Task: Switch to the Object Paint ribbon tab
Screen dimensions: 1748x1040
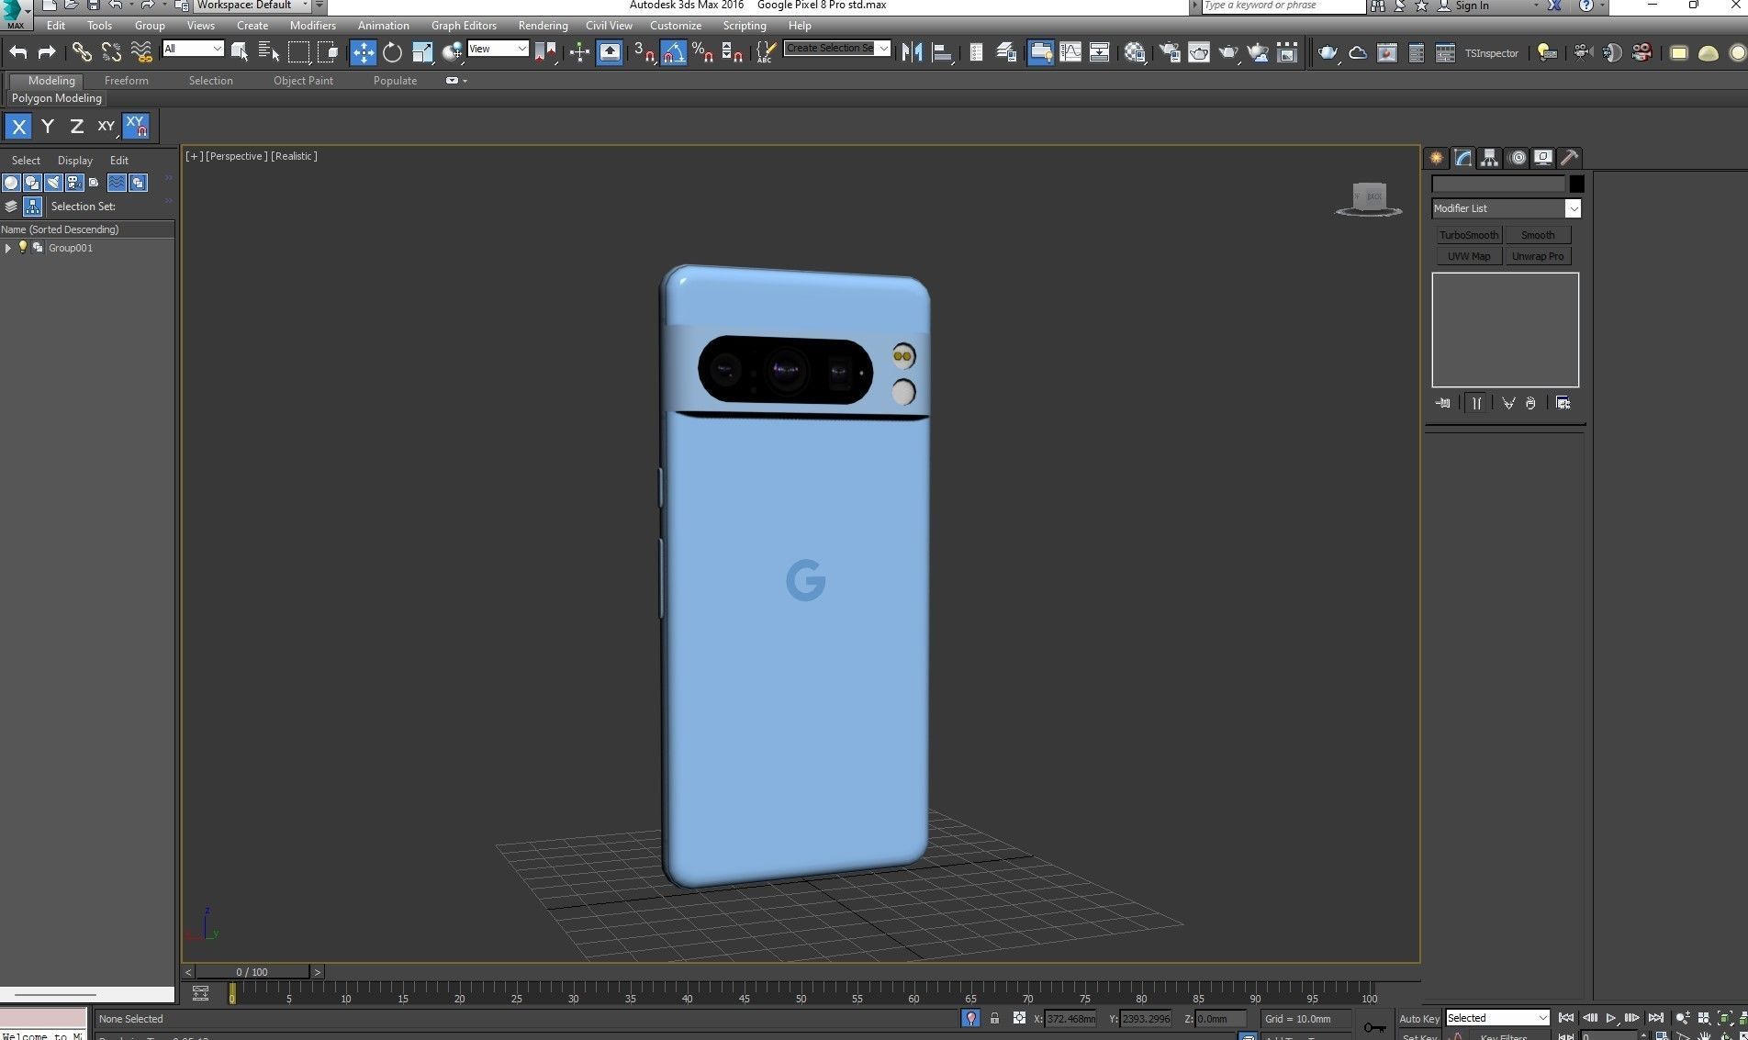Action: tap(303, 81)
